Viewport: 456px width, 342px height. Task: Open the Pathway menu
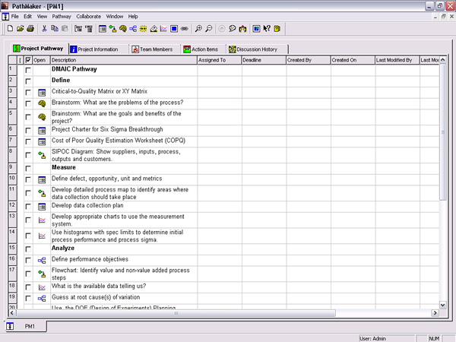click(62, 17)
